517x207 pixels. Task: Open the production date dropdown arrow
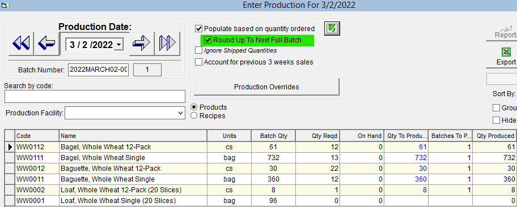pyautogui.click(x=119, y=44)
